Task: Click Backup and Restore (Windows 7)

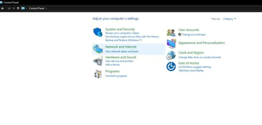Action: click(x=123, y=40)
